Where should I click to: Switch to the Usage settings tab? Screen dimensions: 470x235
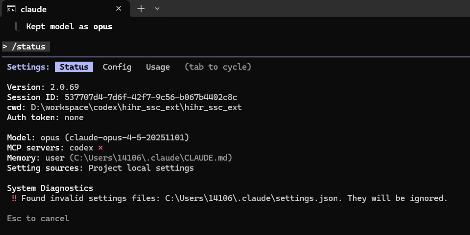coord(158,66)
